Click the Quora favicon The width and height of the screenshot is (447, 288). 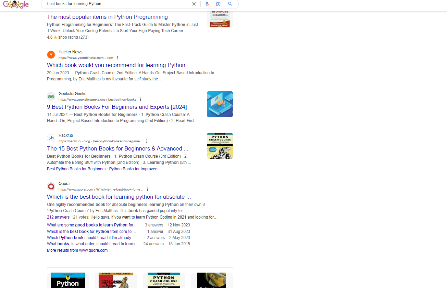point(51,186)
